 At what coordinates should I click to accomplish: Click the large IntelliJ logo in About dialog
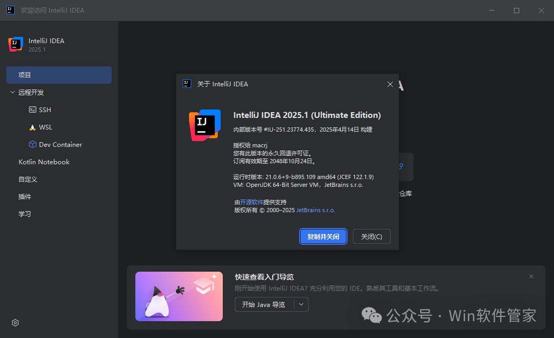click(205, 125)
